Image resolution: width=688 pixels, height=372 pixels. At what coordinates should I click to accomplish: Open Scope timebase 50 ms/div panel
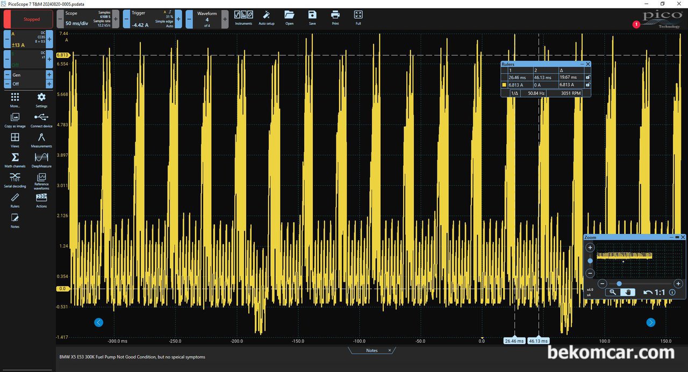pos(88,19)
